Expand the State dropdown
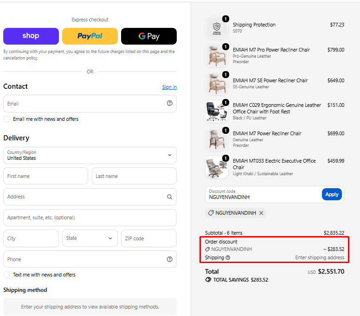360x316 pixels. tap(90, 238)
